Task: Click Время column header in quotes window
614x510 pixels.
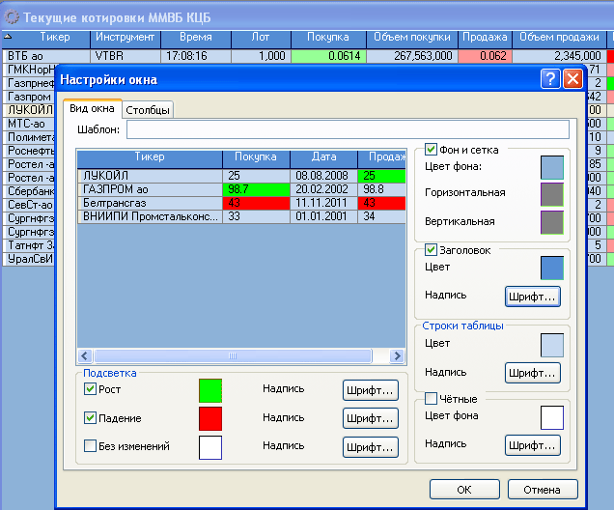Action: tap(195, 38)
